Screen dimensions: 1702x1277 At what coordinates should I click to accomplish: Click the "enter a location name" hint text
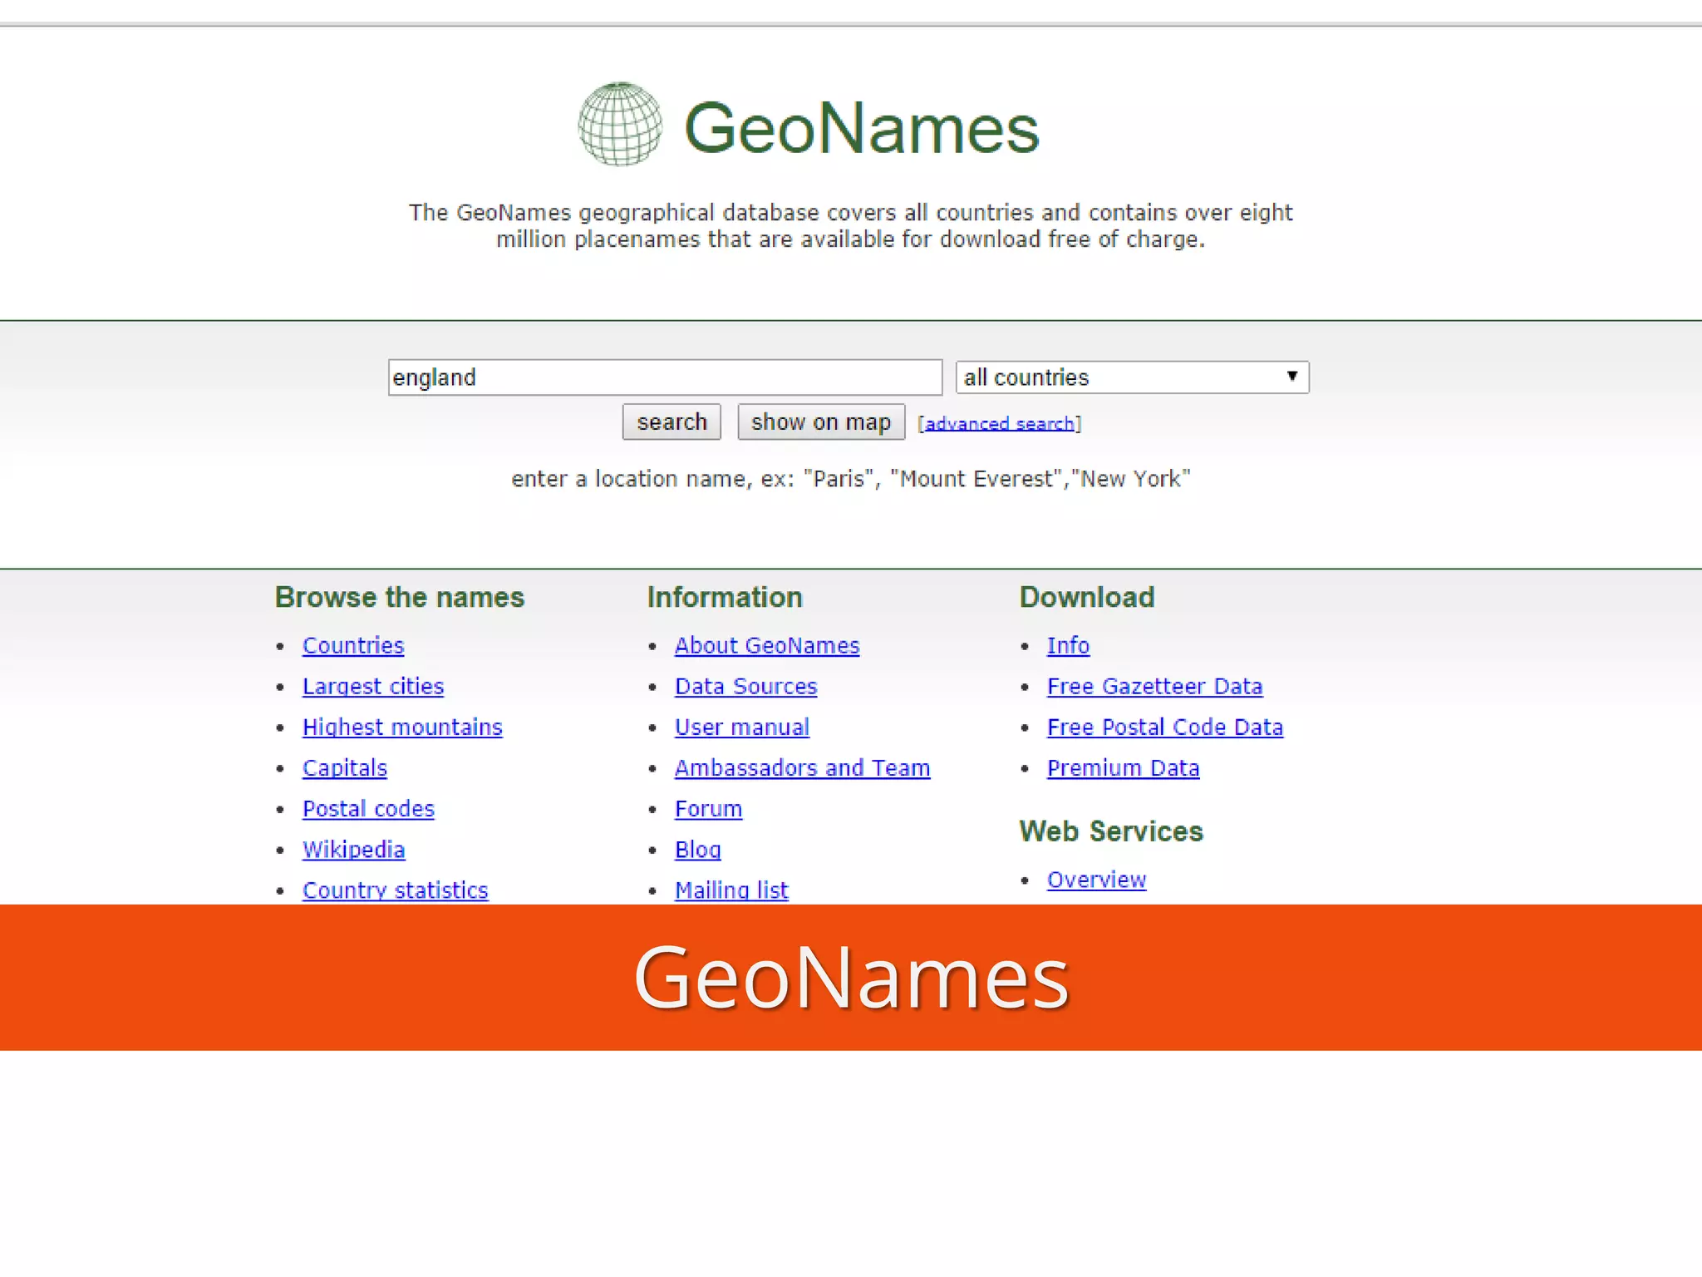click(x=851, y=479)
